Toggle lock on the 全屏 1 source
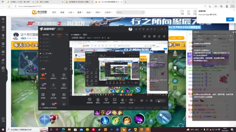 tap(43, 53)
